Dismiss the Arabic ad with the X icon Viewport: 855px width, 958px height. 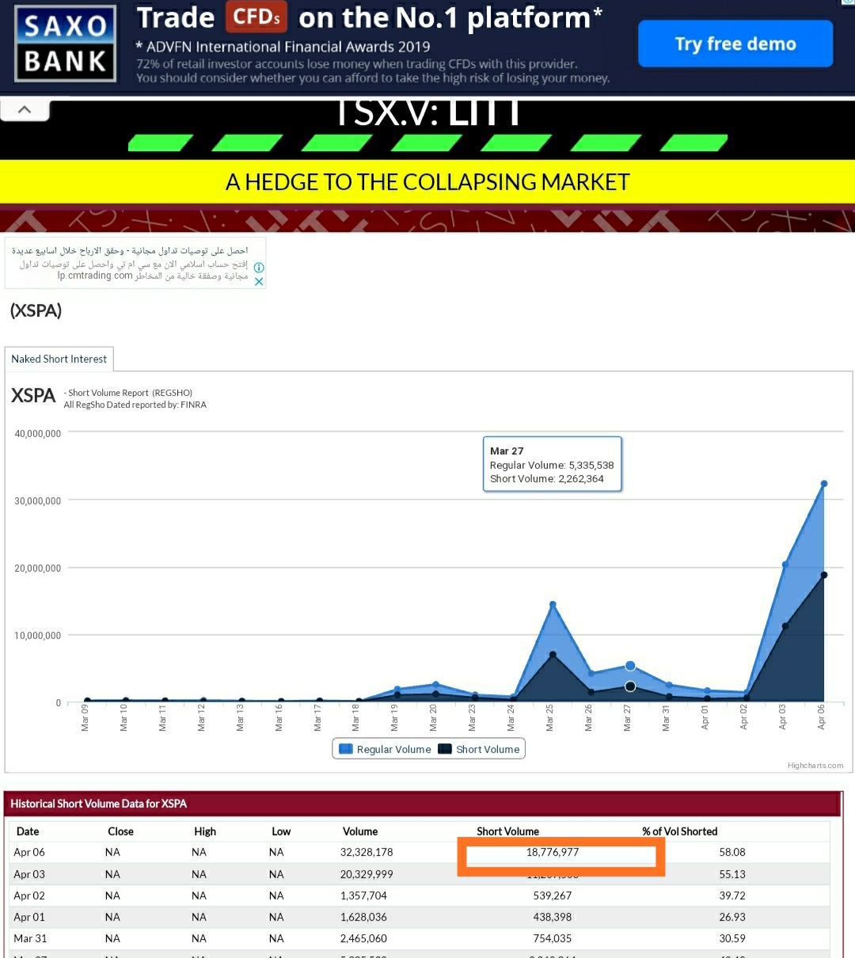click(259, 282)
